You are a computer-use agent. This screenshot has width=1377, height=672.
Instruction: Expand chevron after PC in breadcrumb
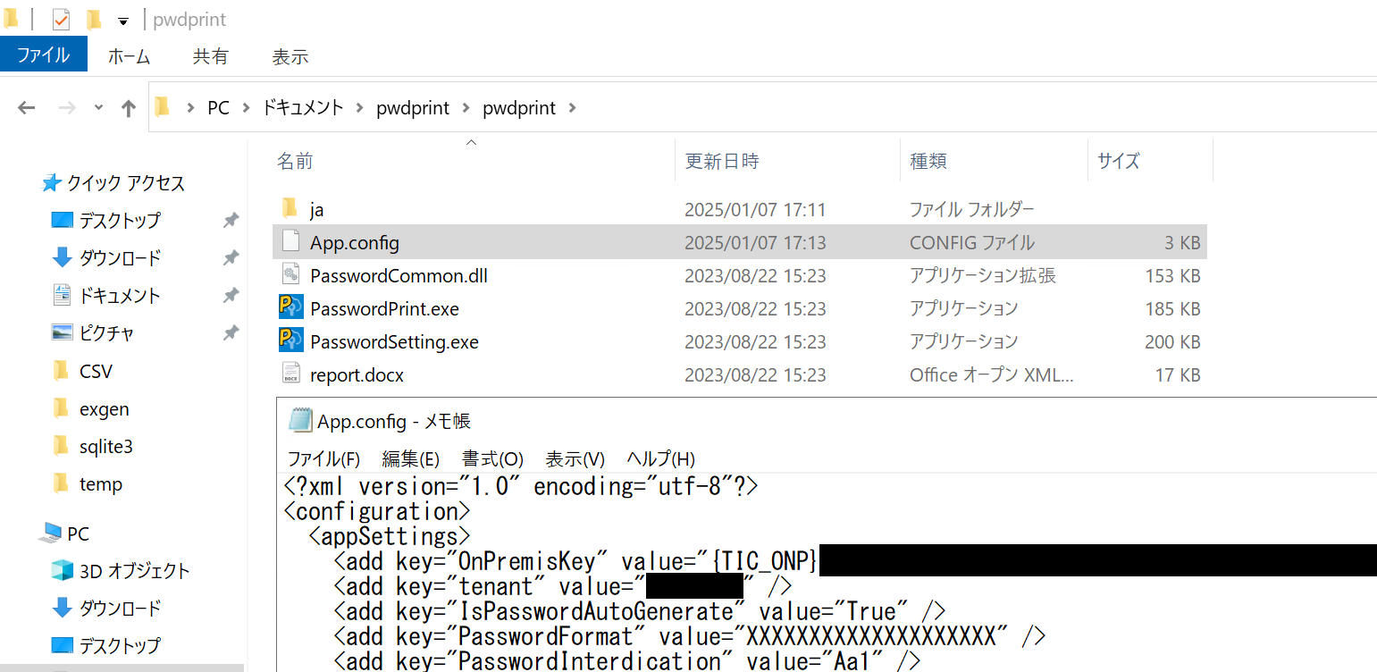246,108
